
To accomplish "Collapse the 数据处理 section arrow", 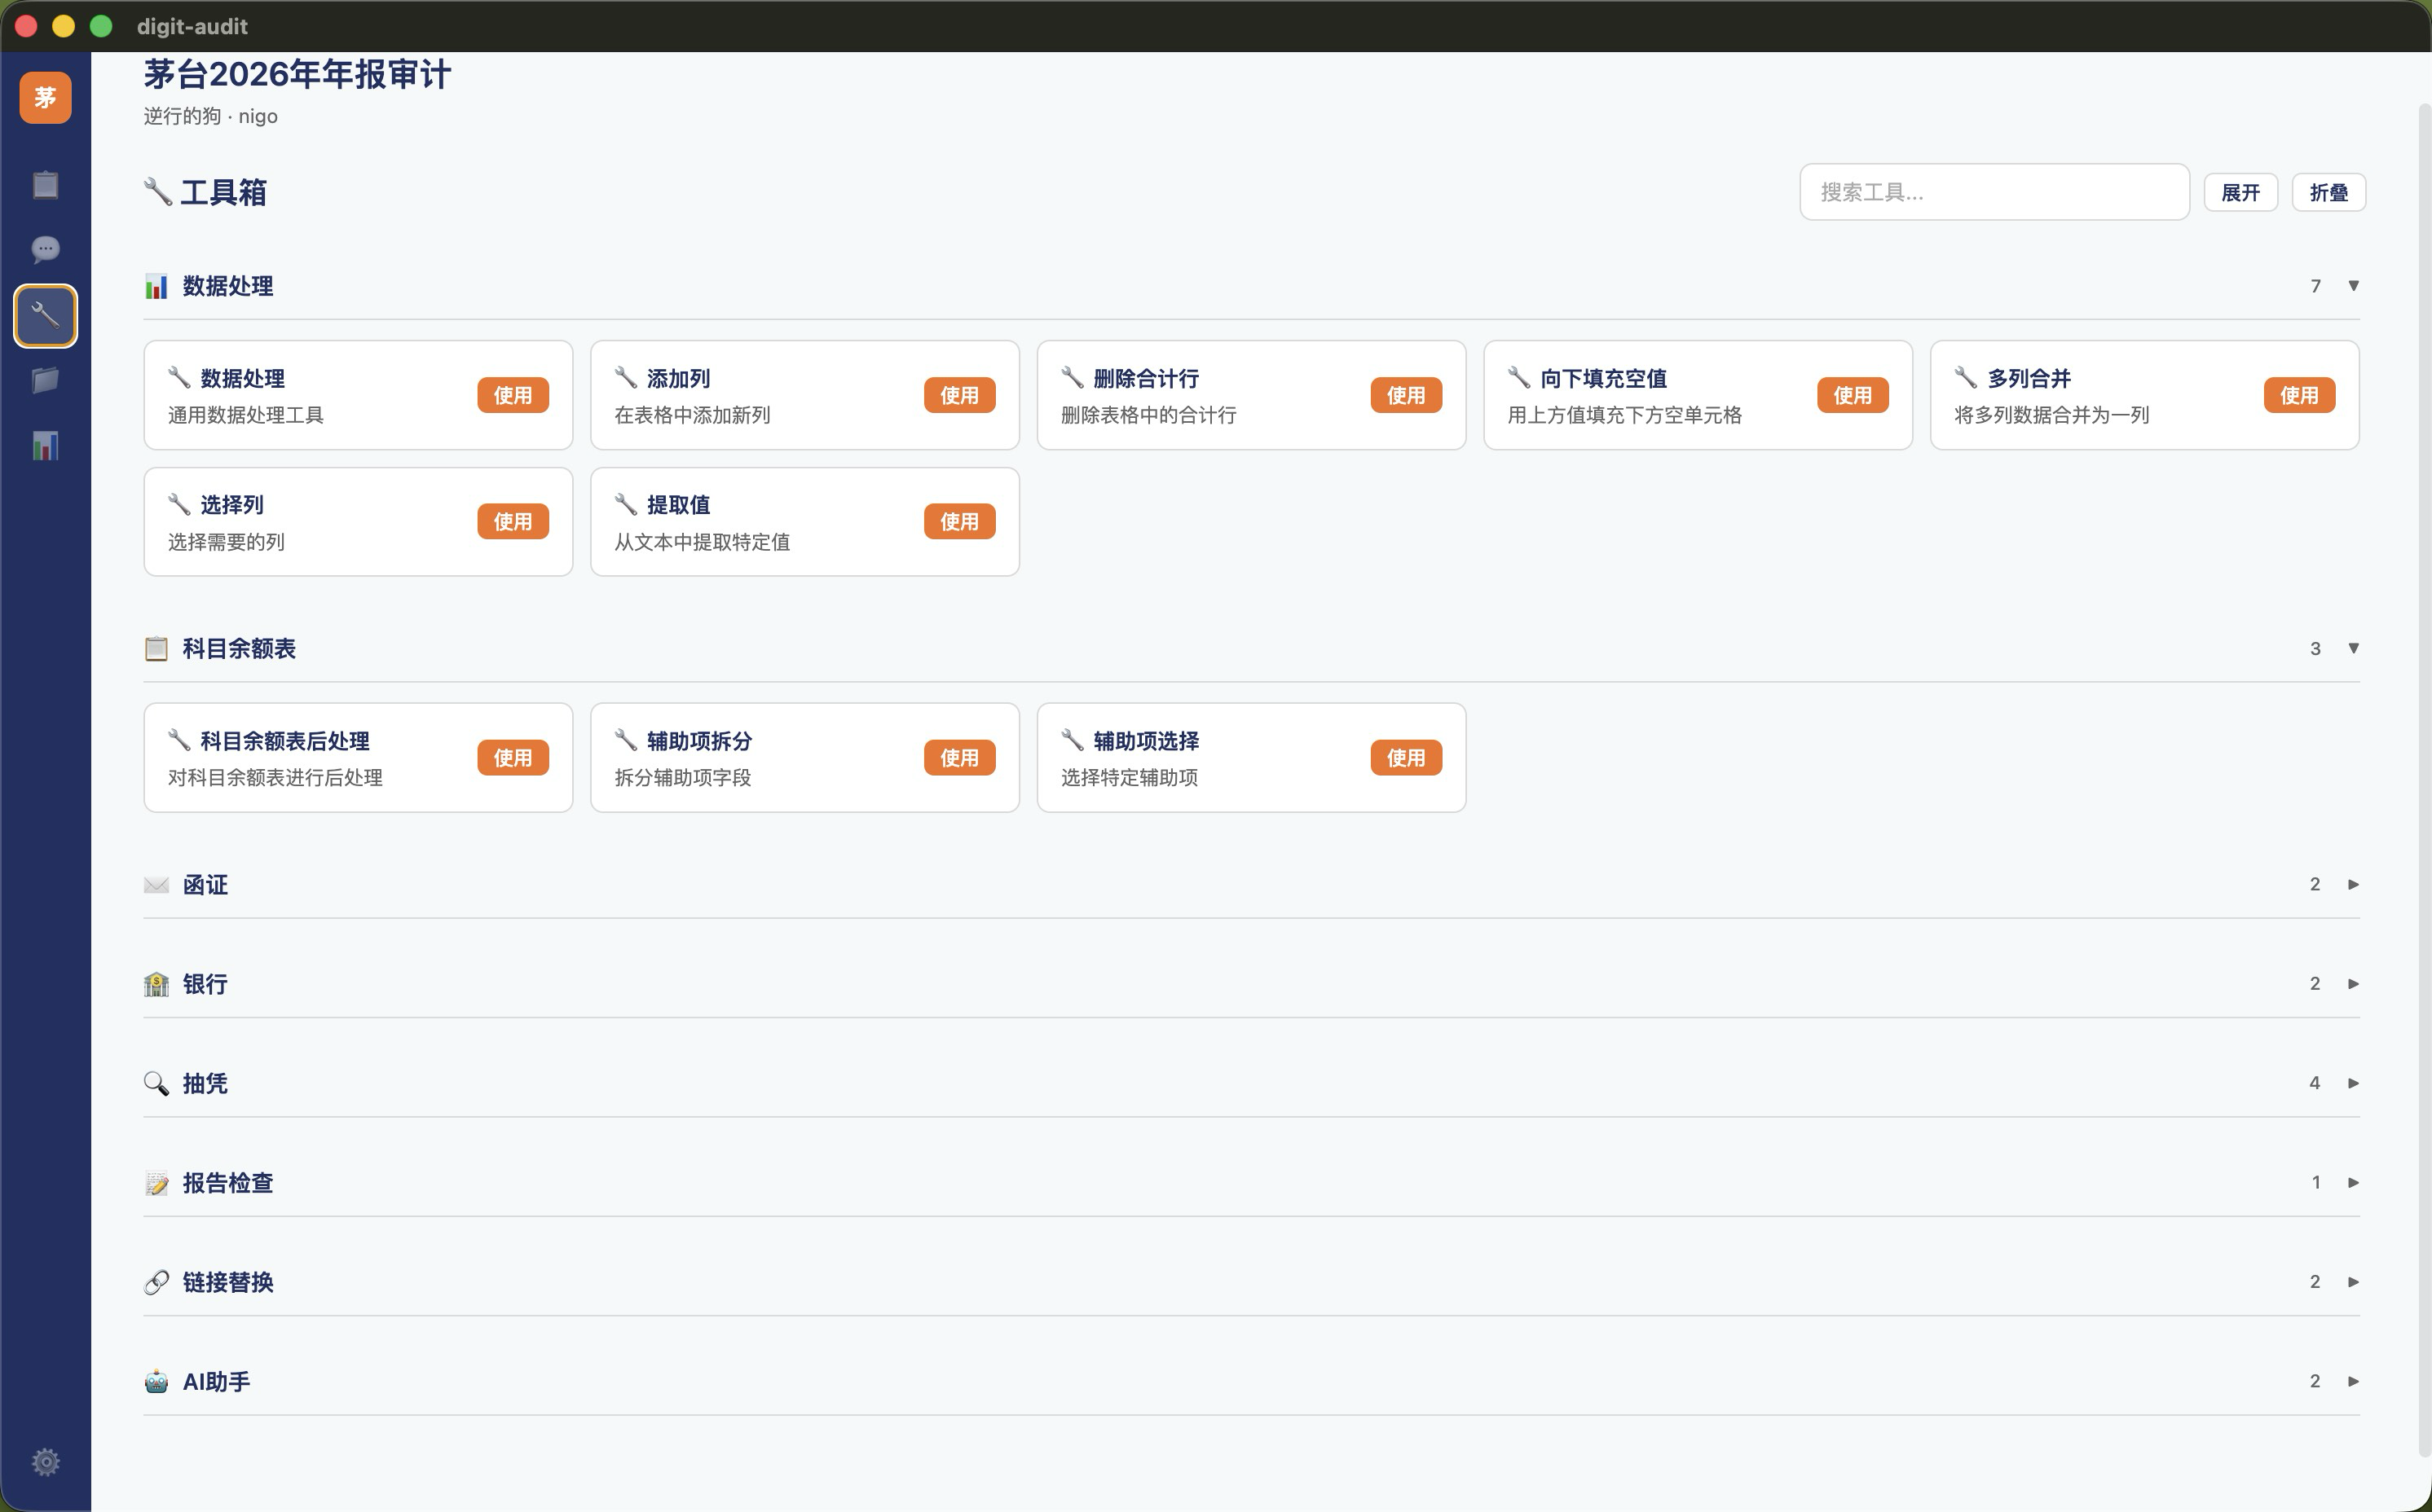I will [2353, 286].
